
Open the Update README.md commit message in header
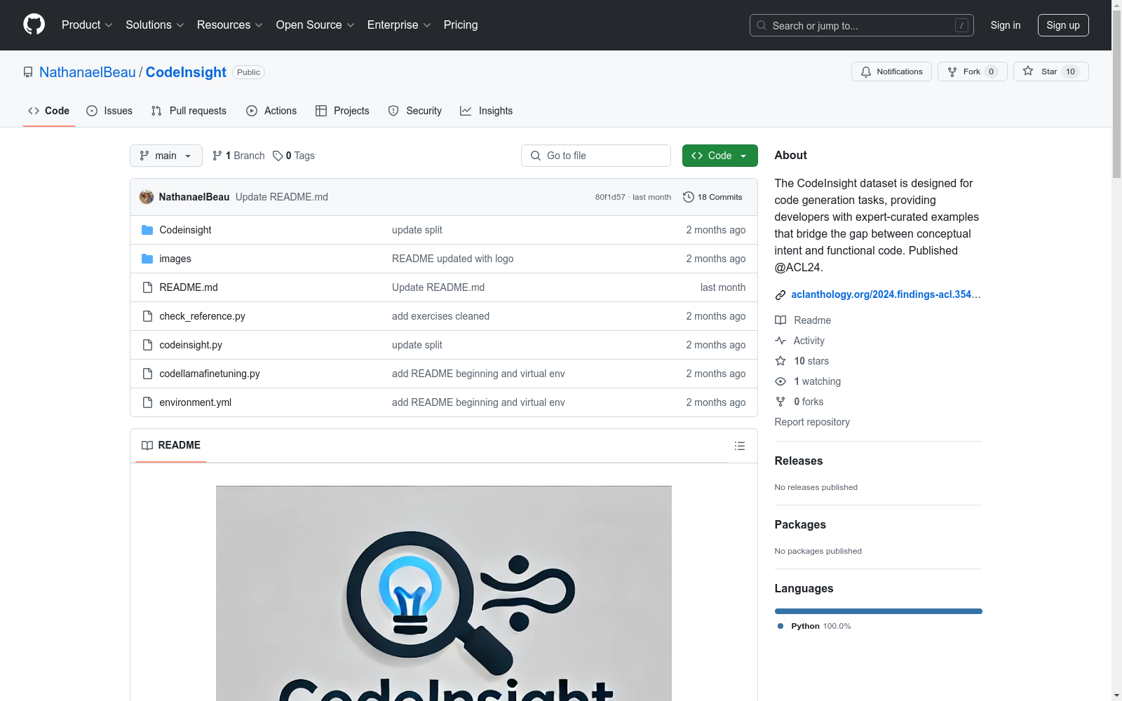coord(282,197)
